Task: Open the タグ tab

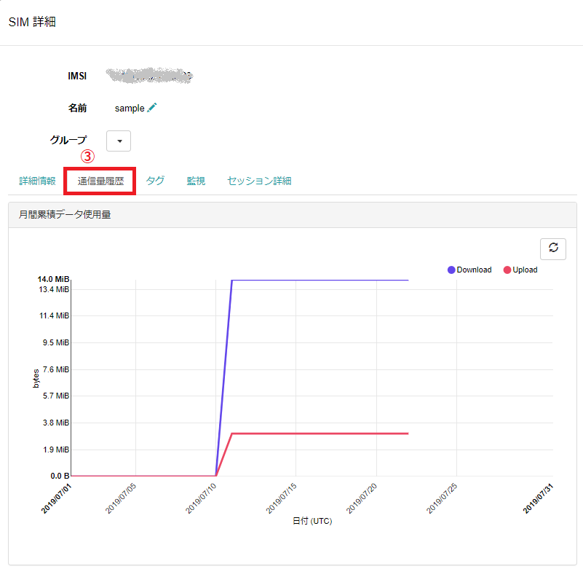Action: click(155, 181)
